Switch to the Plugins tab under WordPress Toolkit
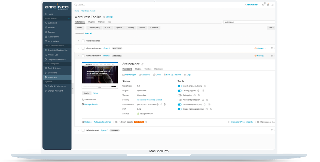 pyautogui.click(x=92, y=22)
